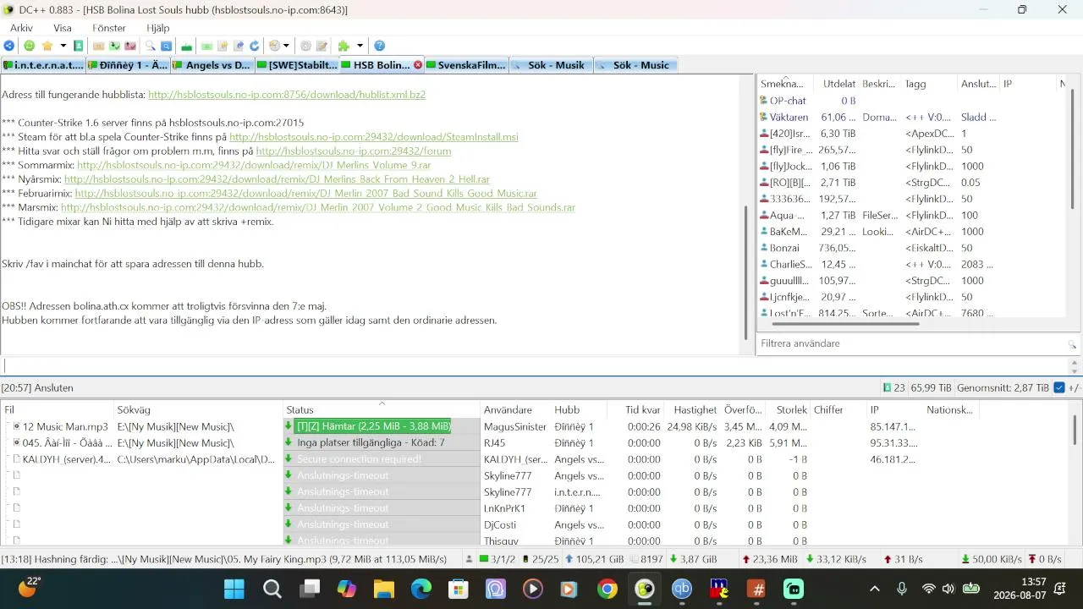Click the chat message input field
The image size is (1083, 609).
point(533,366)
